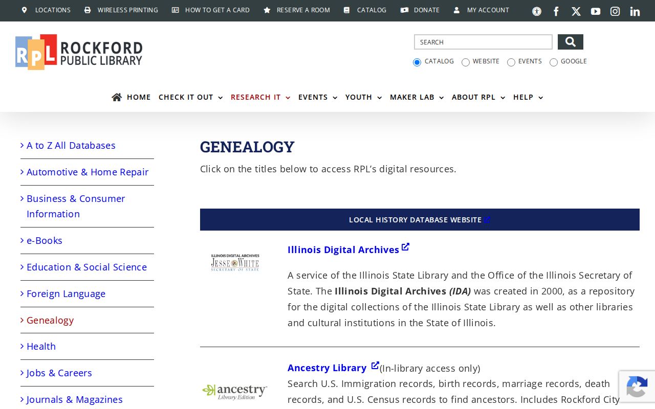Open the Instagram profile icon

(615, 11)
